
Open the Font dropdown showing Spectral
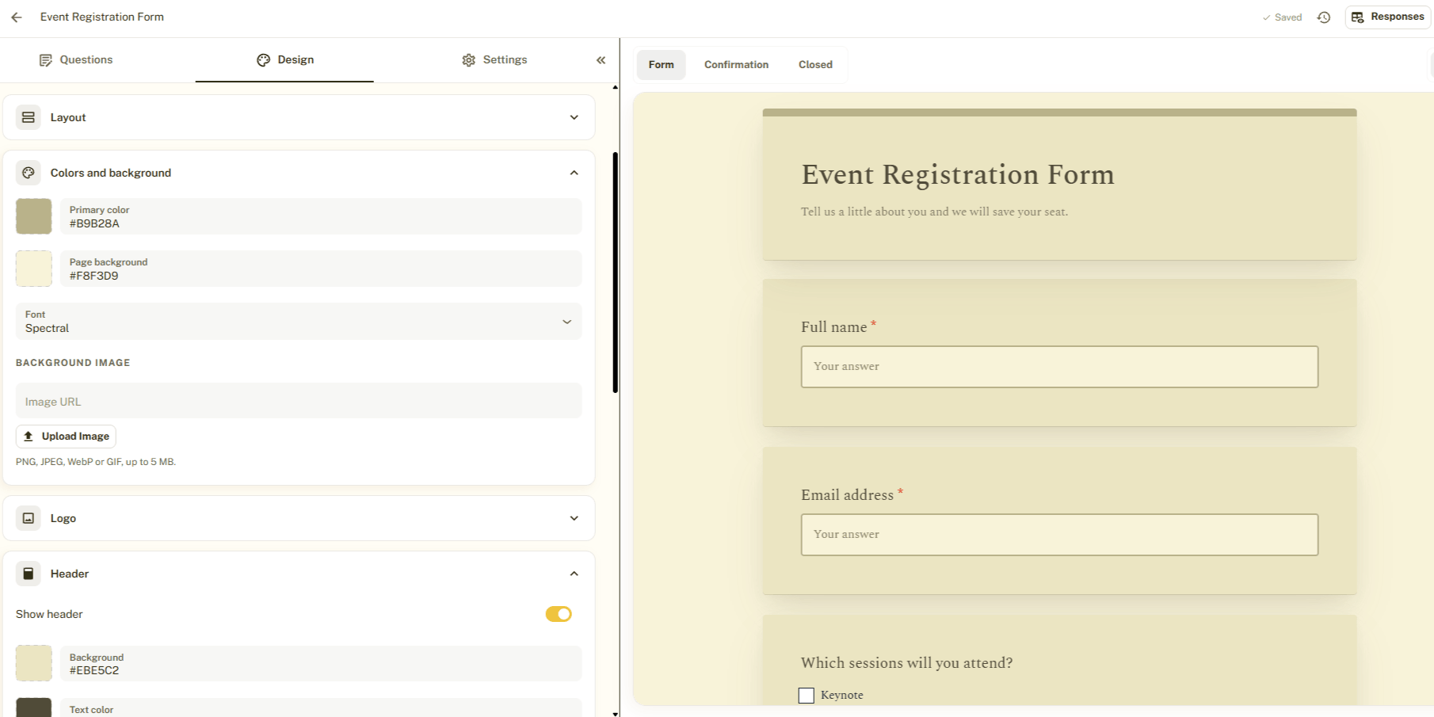299,322
